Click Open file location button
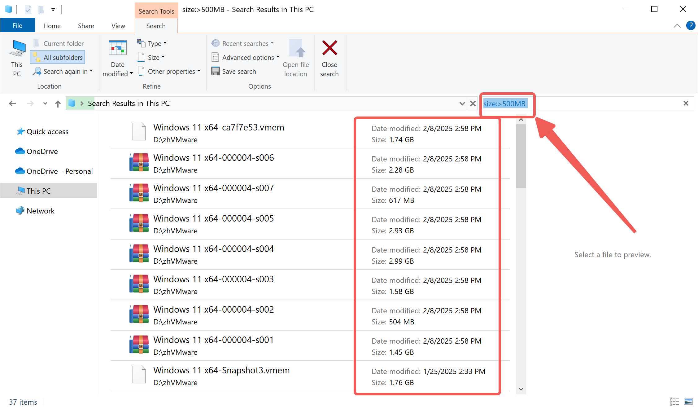Viewport: 698px width, 409px height. (296, 58)
